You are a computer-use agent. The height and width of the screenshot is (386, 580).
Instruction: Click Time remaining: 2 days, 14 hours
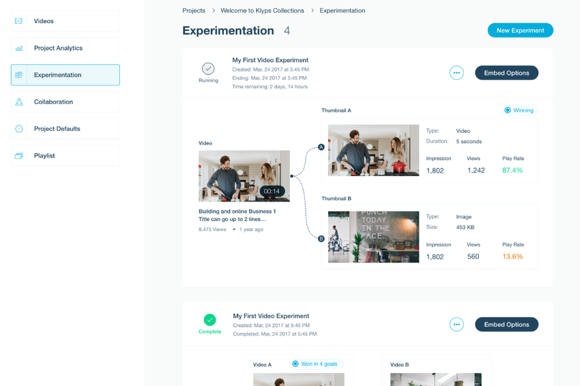pyautogui.click(x=270, y=87)
